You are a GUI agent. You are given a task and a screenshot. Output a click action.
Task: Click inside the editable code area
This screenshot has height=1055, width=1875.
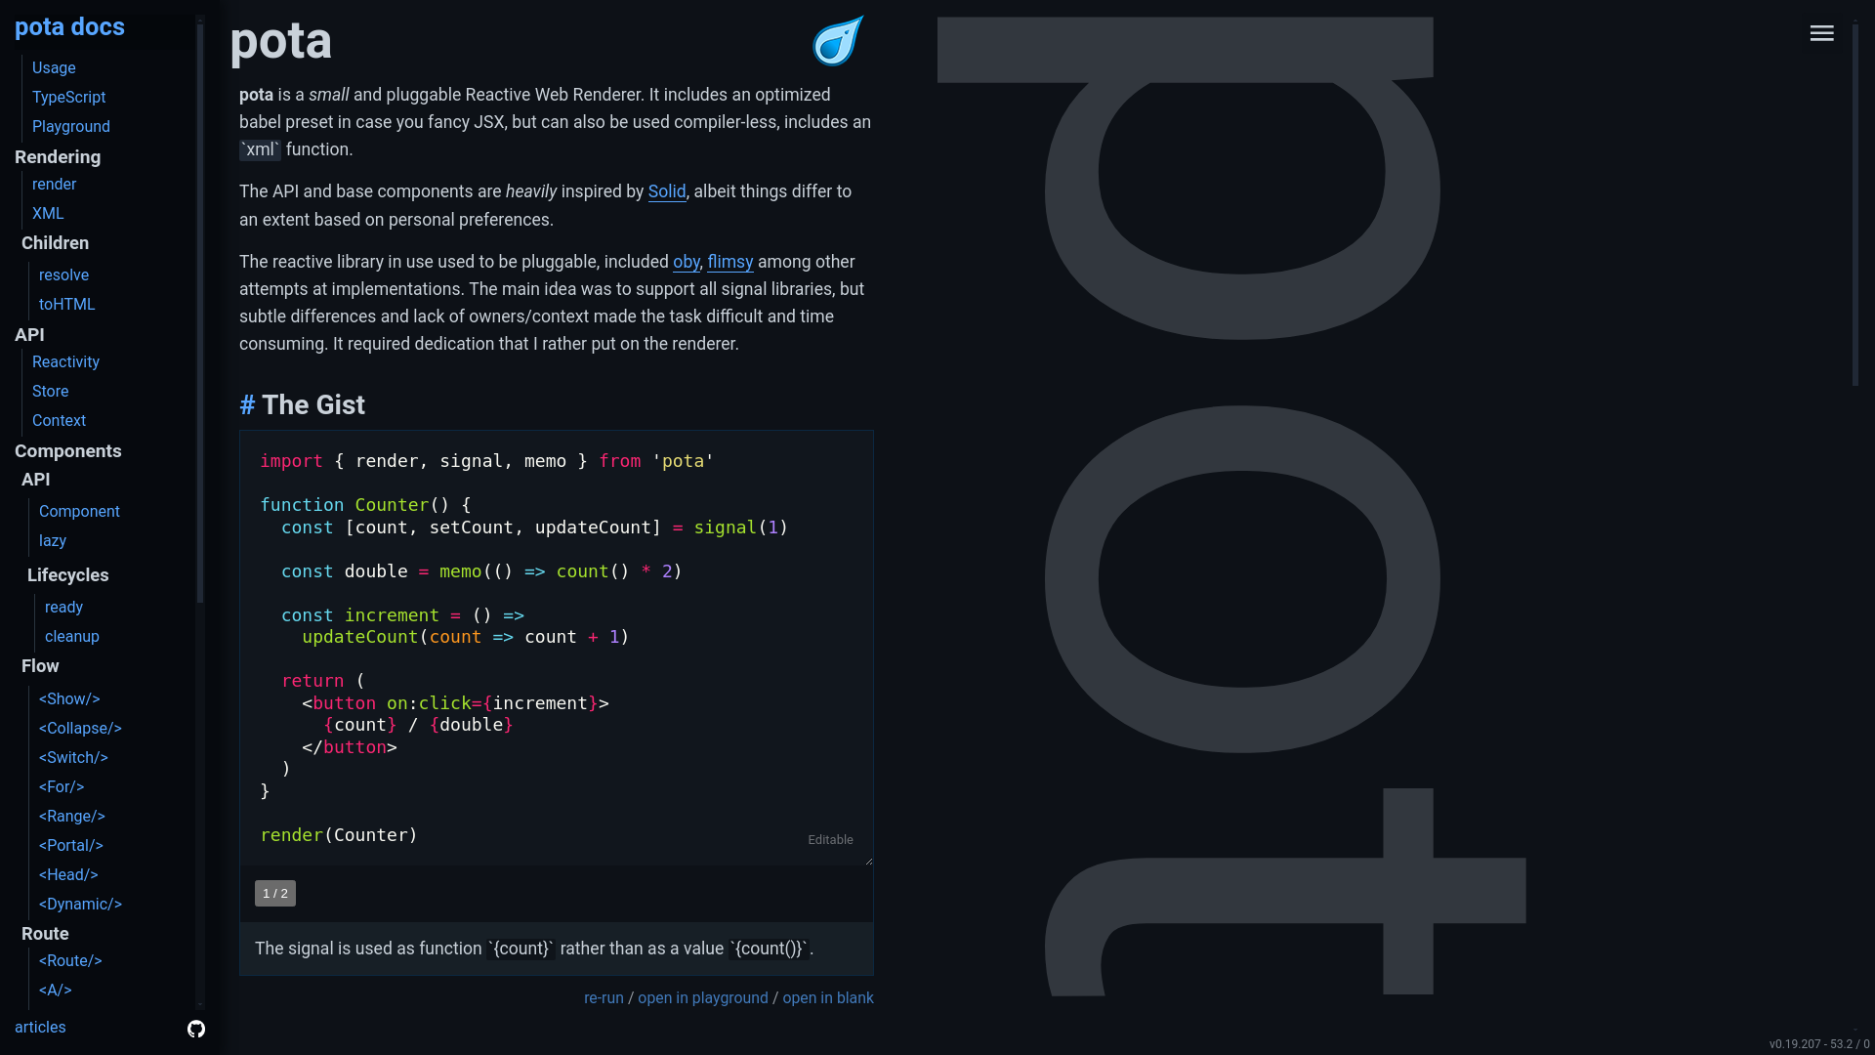click(x=557, y=648)
